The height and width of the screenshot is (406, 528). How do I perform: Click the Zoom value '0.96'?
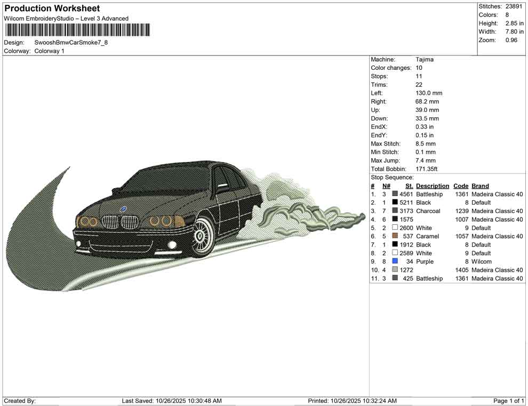coord(511,40)
